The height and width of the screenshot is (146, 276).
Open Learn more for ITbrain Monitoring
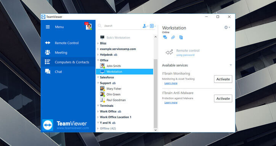click(171, 83)
